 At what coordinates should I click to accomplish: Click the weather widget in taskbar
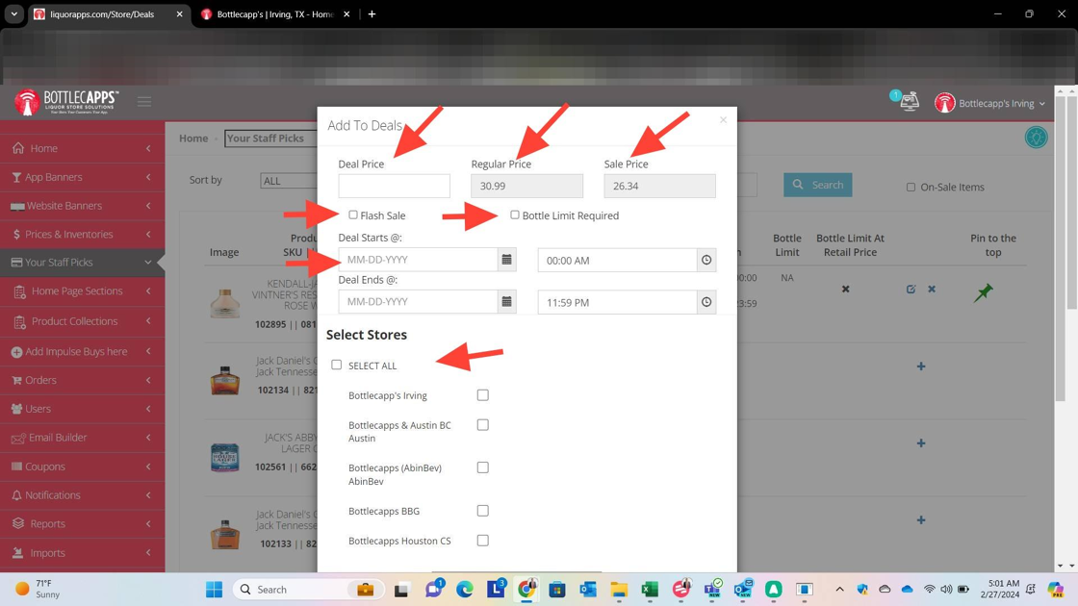[38, 589]
